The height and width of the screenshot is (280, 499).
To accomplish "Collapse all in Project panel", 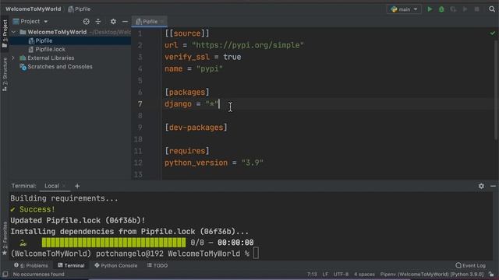I will pyautogui.click(x=98, y=21).
